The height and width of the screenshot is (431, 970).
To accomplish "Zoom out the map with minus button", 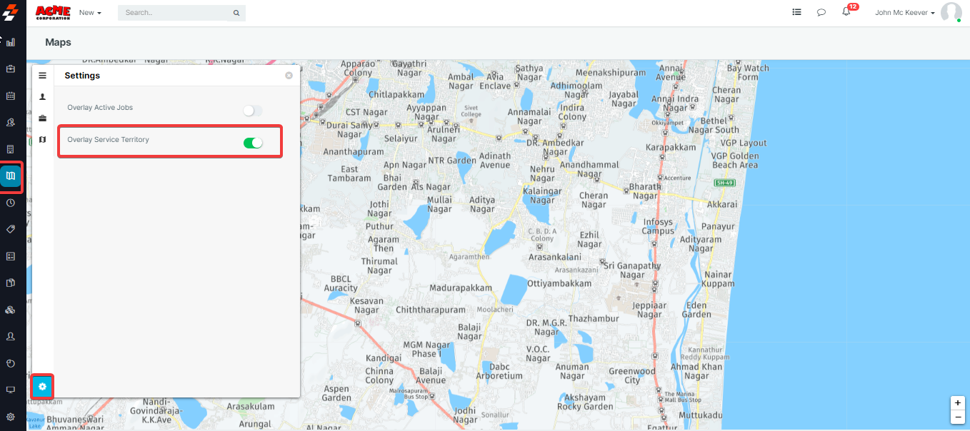I will 958,417.
